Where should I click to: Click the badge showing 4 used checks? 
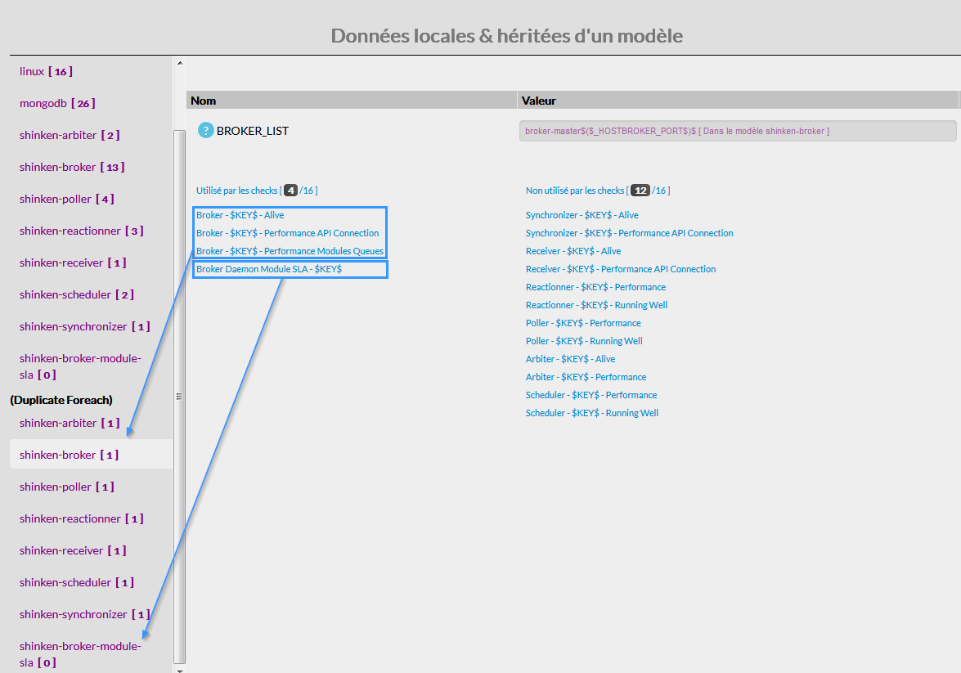290,191
